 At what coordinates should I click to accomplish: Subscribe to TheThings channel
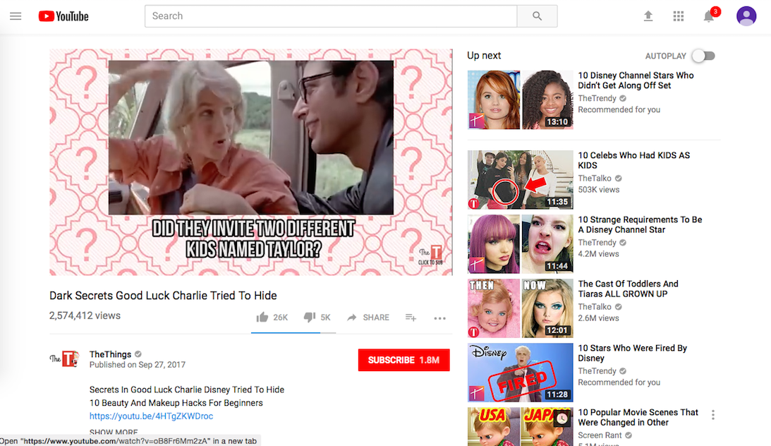point(403,360)
